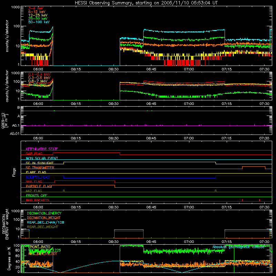Click the SC_TRANSMITTER raised pulse near 07:25
This screenshot has width=276, height=276.
pos(254,167)
